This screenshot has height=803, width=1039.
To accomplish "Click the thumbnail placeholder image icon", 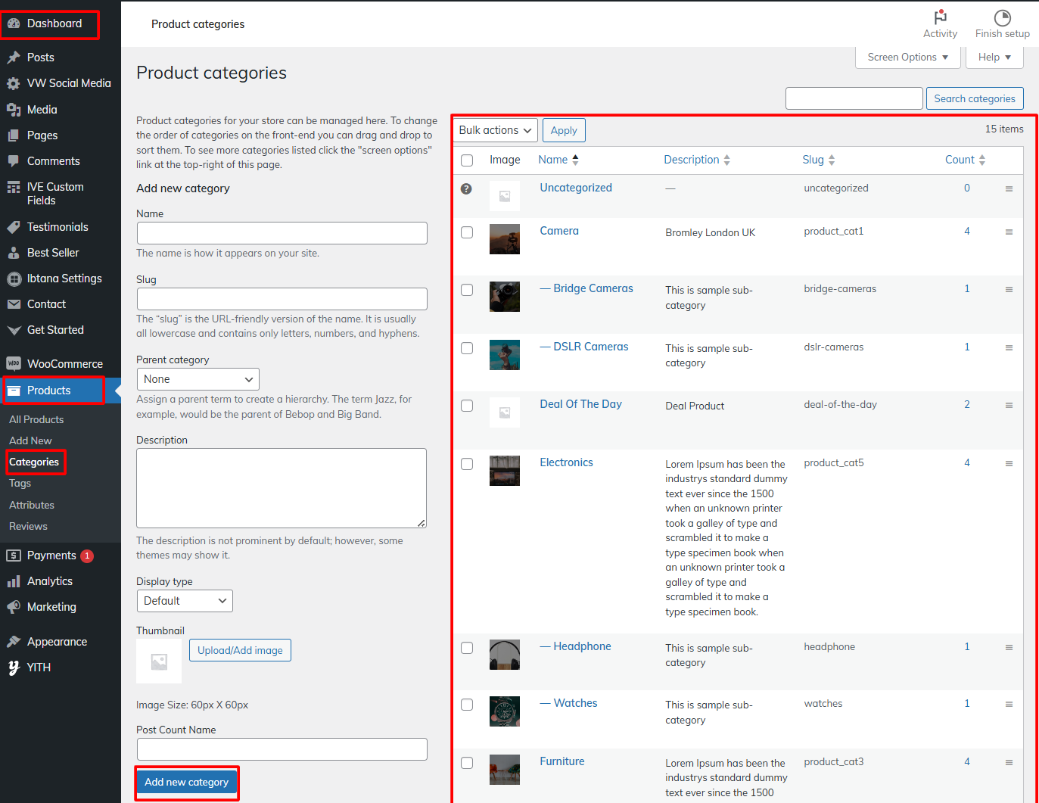I will tap(159, 661).
